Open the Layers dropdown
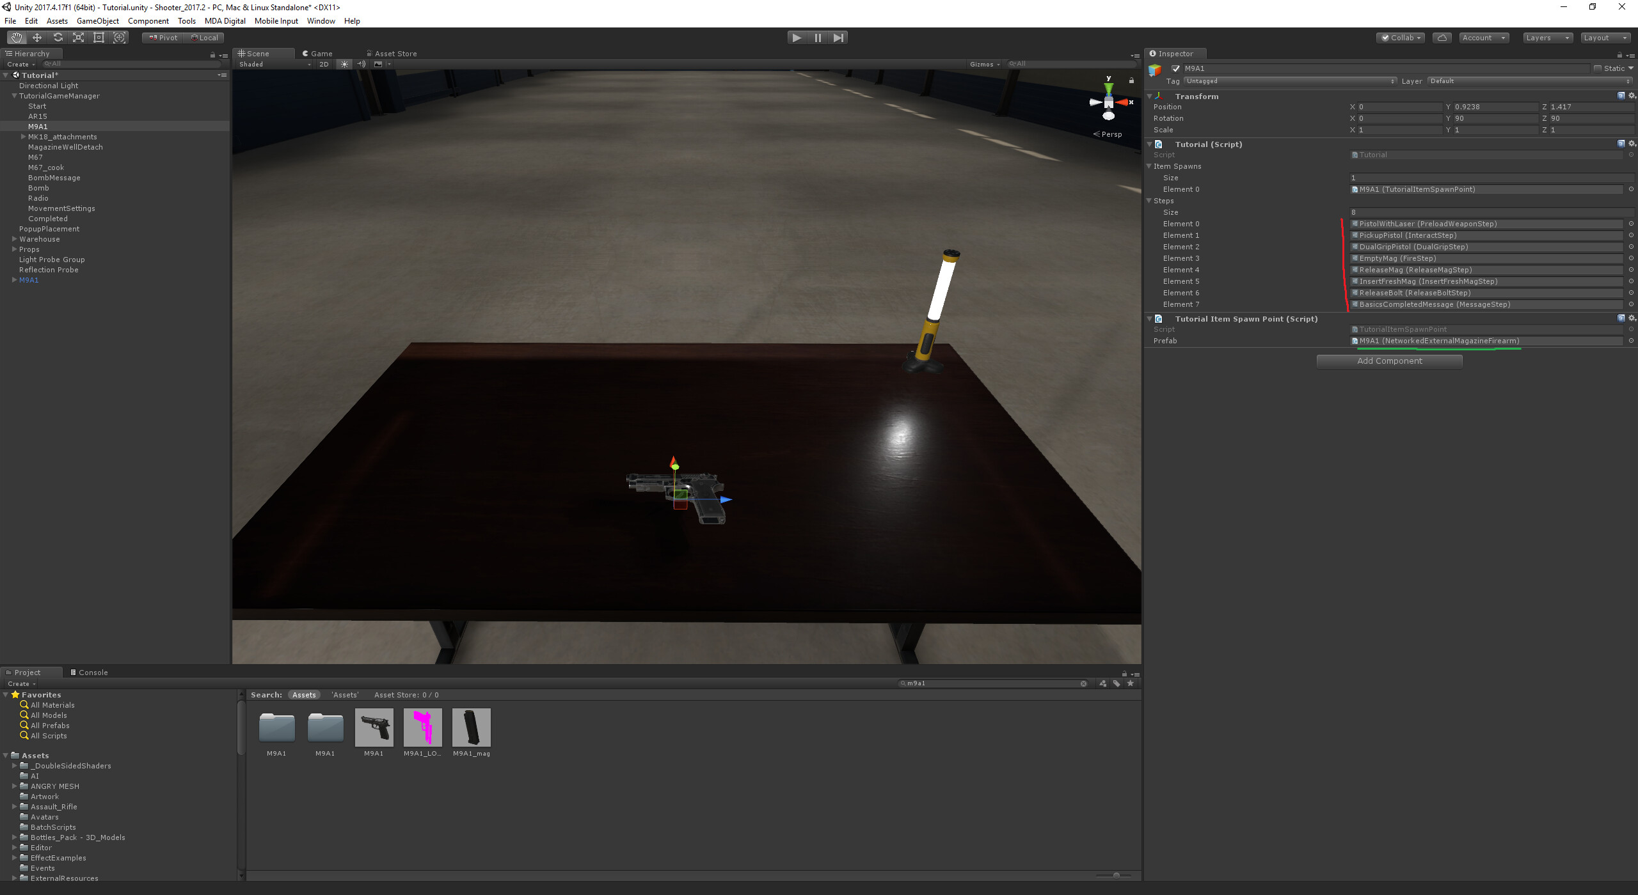1638x895 pixels. [x=1547, y=38]
